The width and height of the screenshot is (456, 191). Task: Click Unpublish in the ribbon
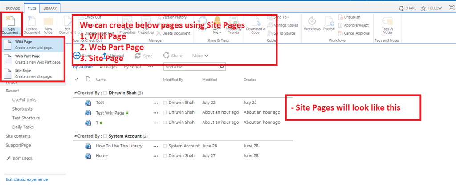[x=349, y=17]
